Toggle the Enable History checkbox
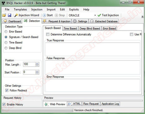Viewport: 145px width, 114px height. click(4, 104)
